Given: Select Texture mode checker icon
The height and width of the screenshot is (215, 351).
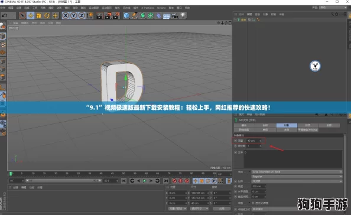Looking at the screenshot, I should tap(3, 44).
